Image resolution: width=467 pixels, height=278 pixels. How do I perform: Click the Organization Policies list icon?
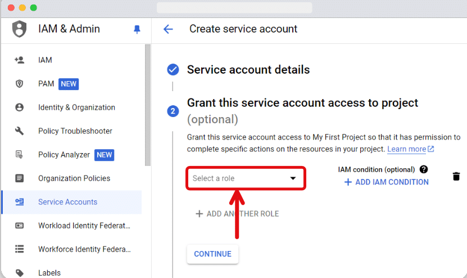pyautogui.click(x=19, y=178)
